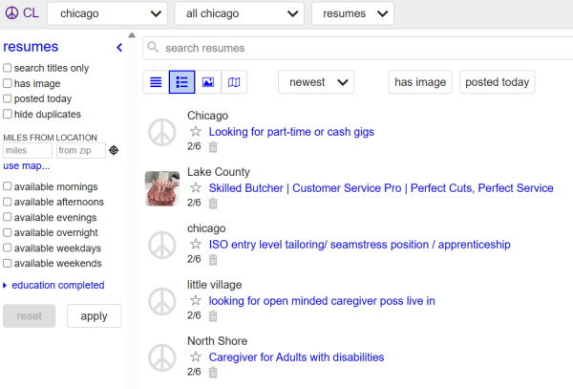This screenshot has width=573, height=389.
Task: Use the current location crosshair icon
Action: tap(114, 150)
